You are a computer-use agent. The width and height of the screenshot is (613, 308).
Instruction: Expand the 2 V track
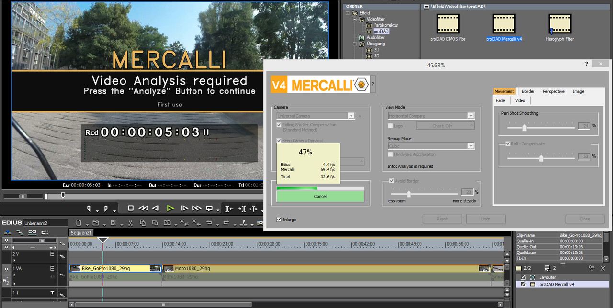click(x=14, y=260)
